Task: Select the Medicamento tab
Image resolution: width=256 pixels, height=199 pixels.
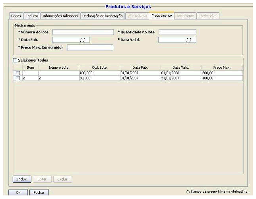Action: 162,15
